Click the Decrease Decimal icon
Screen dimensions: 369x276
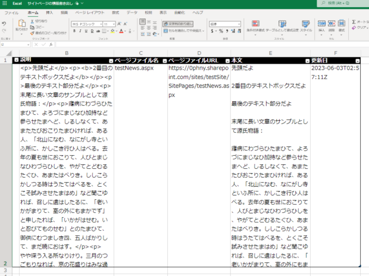coord(239,31)
